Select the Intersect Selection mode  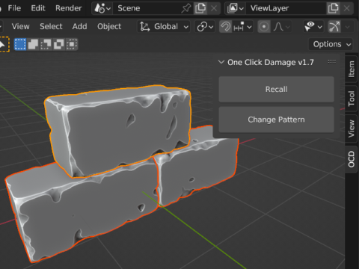click(72, 44)
